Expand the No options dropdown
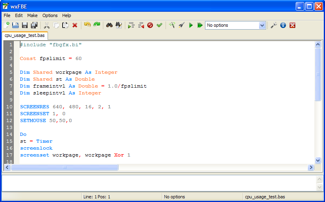Screen dimensions: 325x202 click(x=262, y=25)
